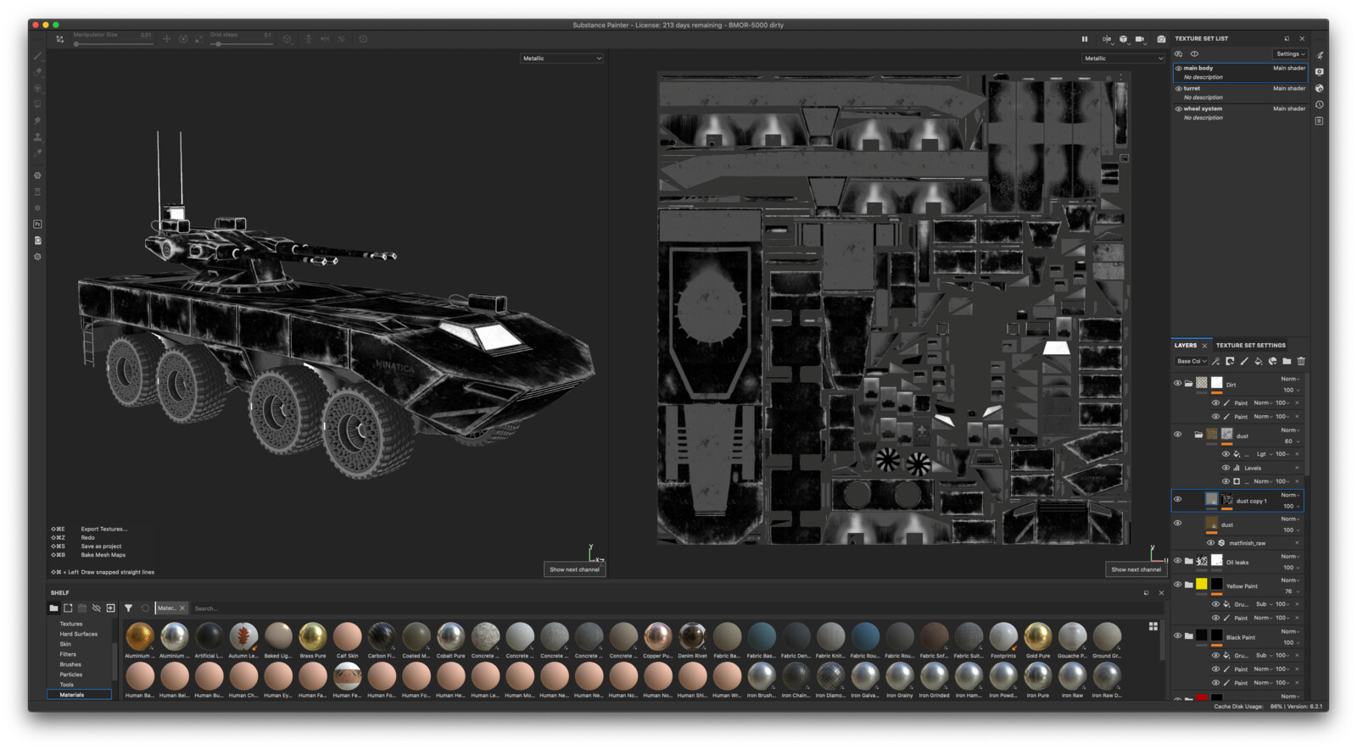Click the transform manipulator icon in toolbar
This screenshot has height=749, width=1357.
pos(60,39)
